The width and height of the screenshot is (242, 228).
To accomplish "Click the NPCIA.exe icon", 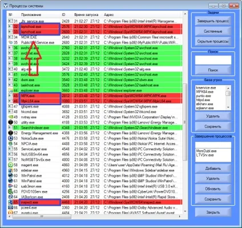I will click(11, 143).
